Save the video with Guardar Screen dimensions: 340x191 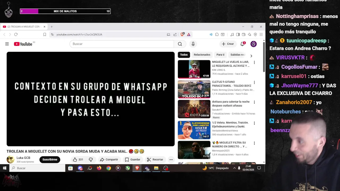[132, 159]
